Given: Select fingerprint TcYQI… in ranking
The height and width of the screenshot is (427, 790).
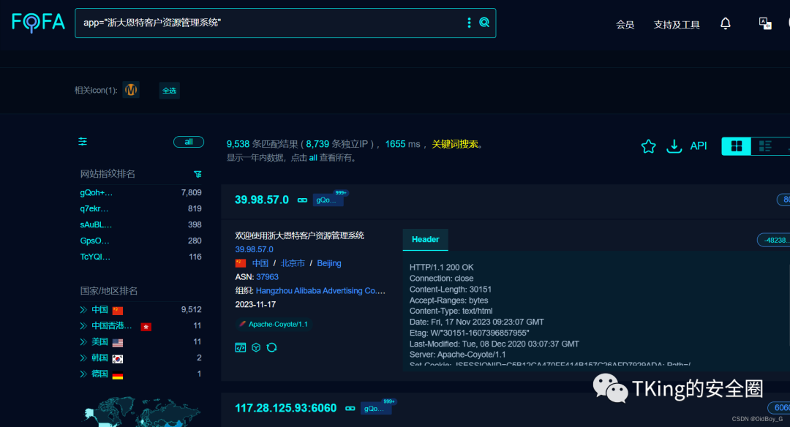Looking at the screenshot, I should point(95,257).
